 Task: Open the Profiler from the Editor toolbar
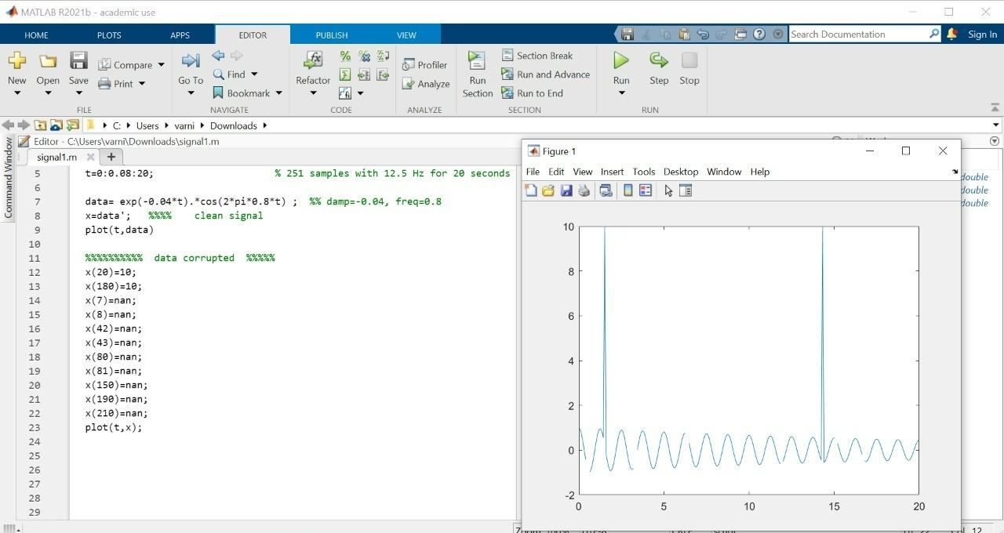tap(425, 64)
